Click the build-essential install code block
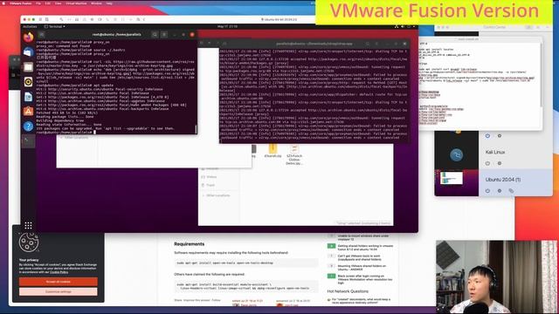 coord(246,286)
